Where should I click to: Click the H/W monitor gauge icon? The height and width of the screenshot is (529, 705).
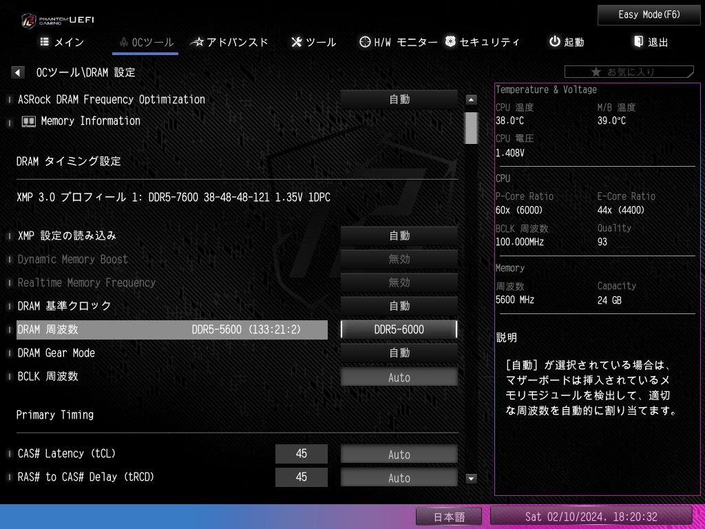pos(365,42)
